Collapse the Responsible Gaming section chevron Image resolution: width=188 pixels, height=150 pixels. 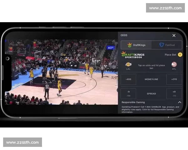(x=180, y=102)
